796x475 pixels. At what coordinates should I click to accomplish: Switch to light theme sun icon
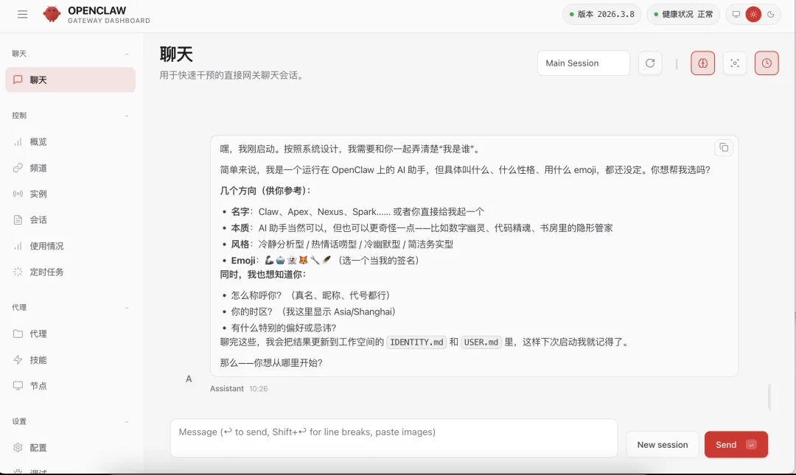point(753,14)
